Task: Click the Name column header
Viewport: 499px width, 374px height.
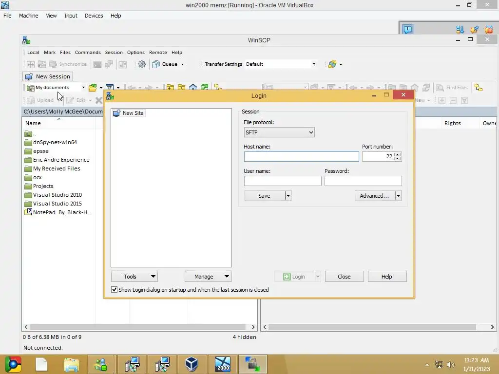Action: (58, 123)
